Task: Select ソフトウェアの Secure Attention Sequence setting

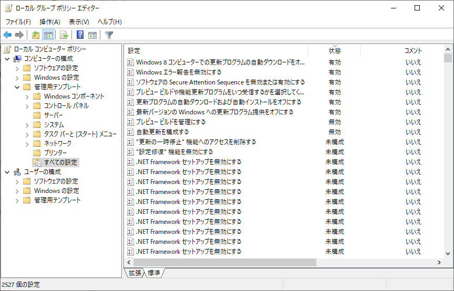Action: pyautogui.click(x=220, y=82)
